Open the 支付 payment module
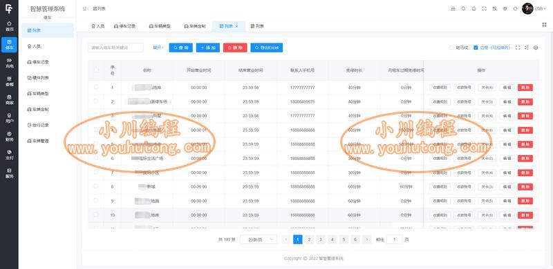 click(x=9, y=155)
